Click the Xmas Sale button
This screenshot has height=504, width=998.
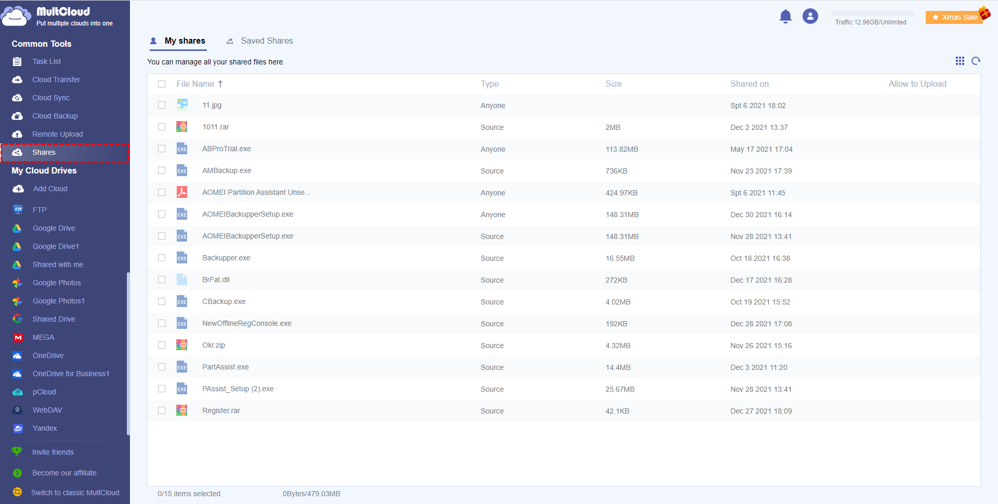point(954,17)
